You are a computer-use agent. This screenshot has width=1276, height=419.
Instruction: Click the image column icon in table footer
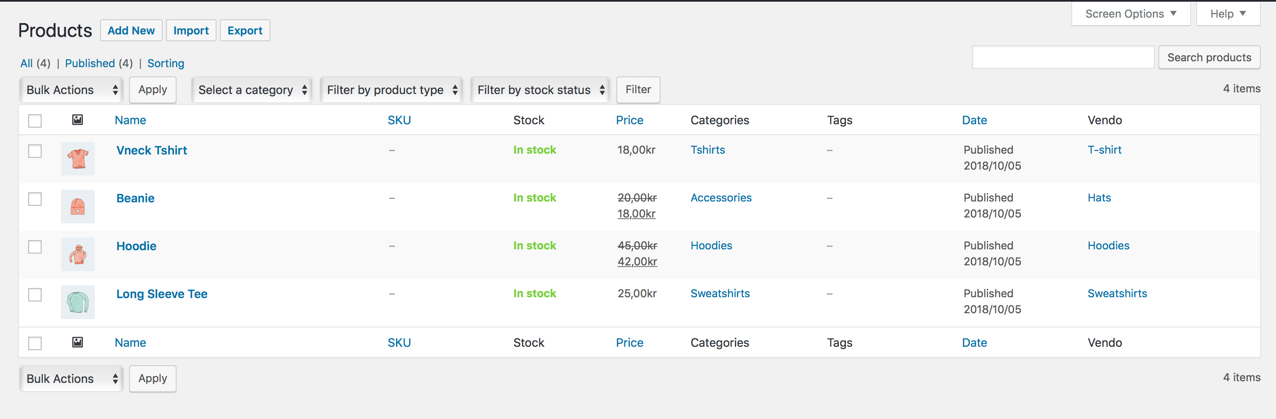tap(77, 342)
